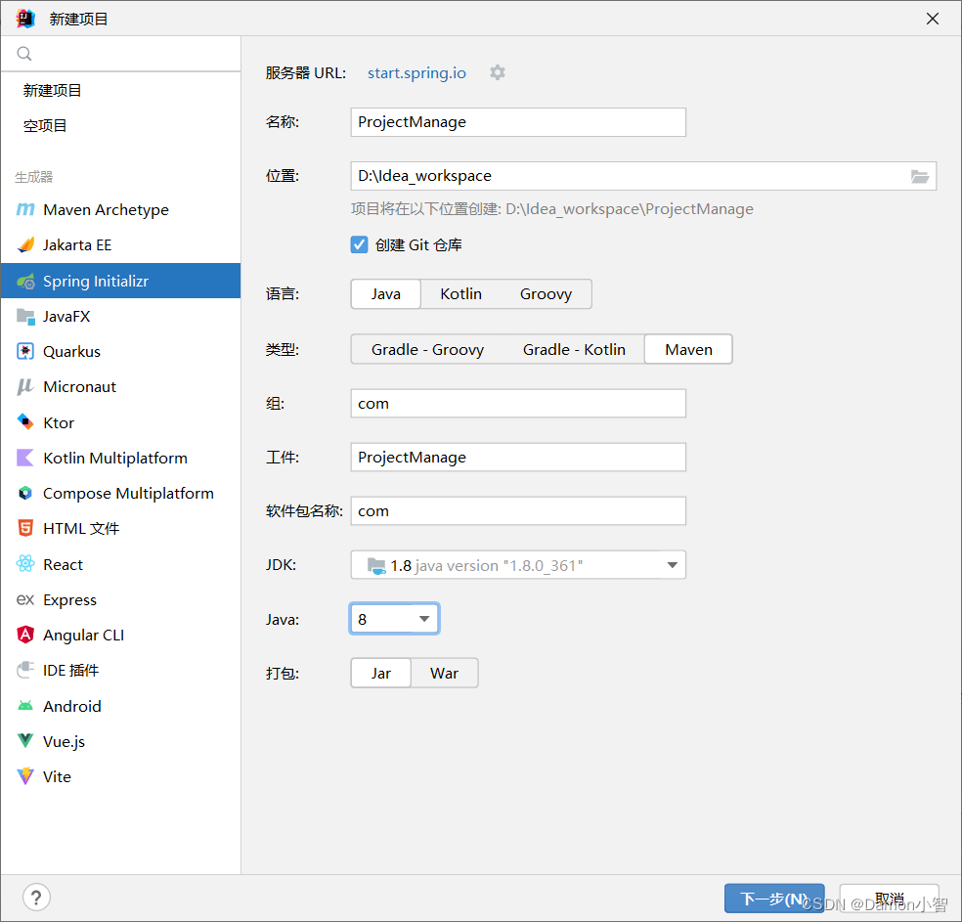Image resolution: width=962 pixels, height=922 pixels.
Task: Select the Vue.js generator
Action: tap(66, 741)
